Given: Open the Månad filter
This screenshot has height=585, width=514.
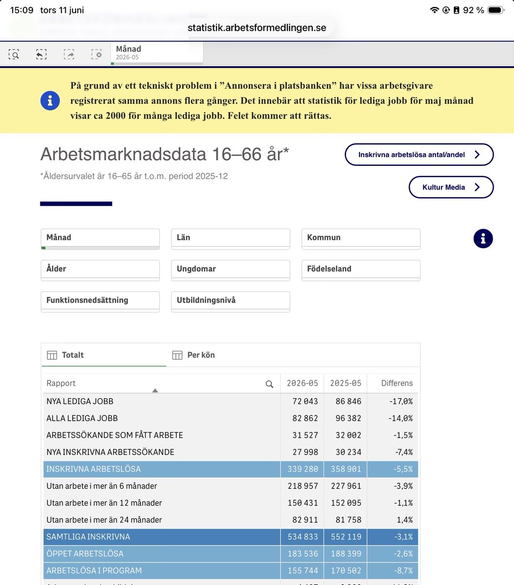Looking at the screenshot, I should pyautogui.click(x=100, y=239).
